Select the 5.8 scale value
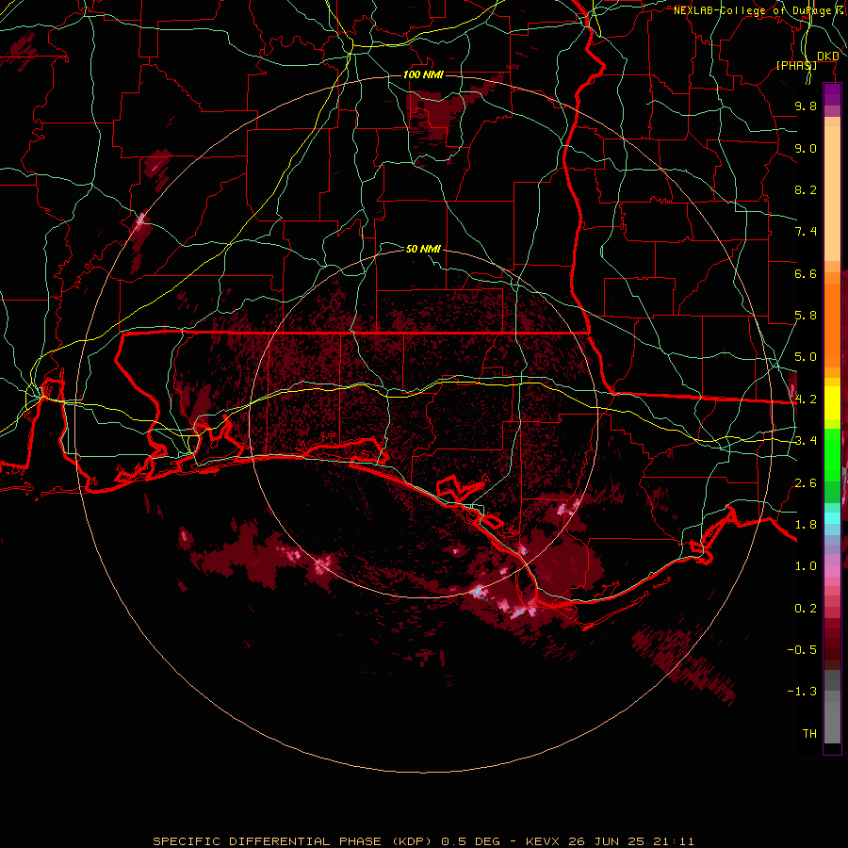 click(x=806, y=316)
